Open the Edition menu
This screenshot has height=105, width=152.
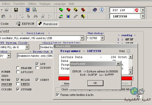6,4
